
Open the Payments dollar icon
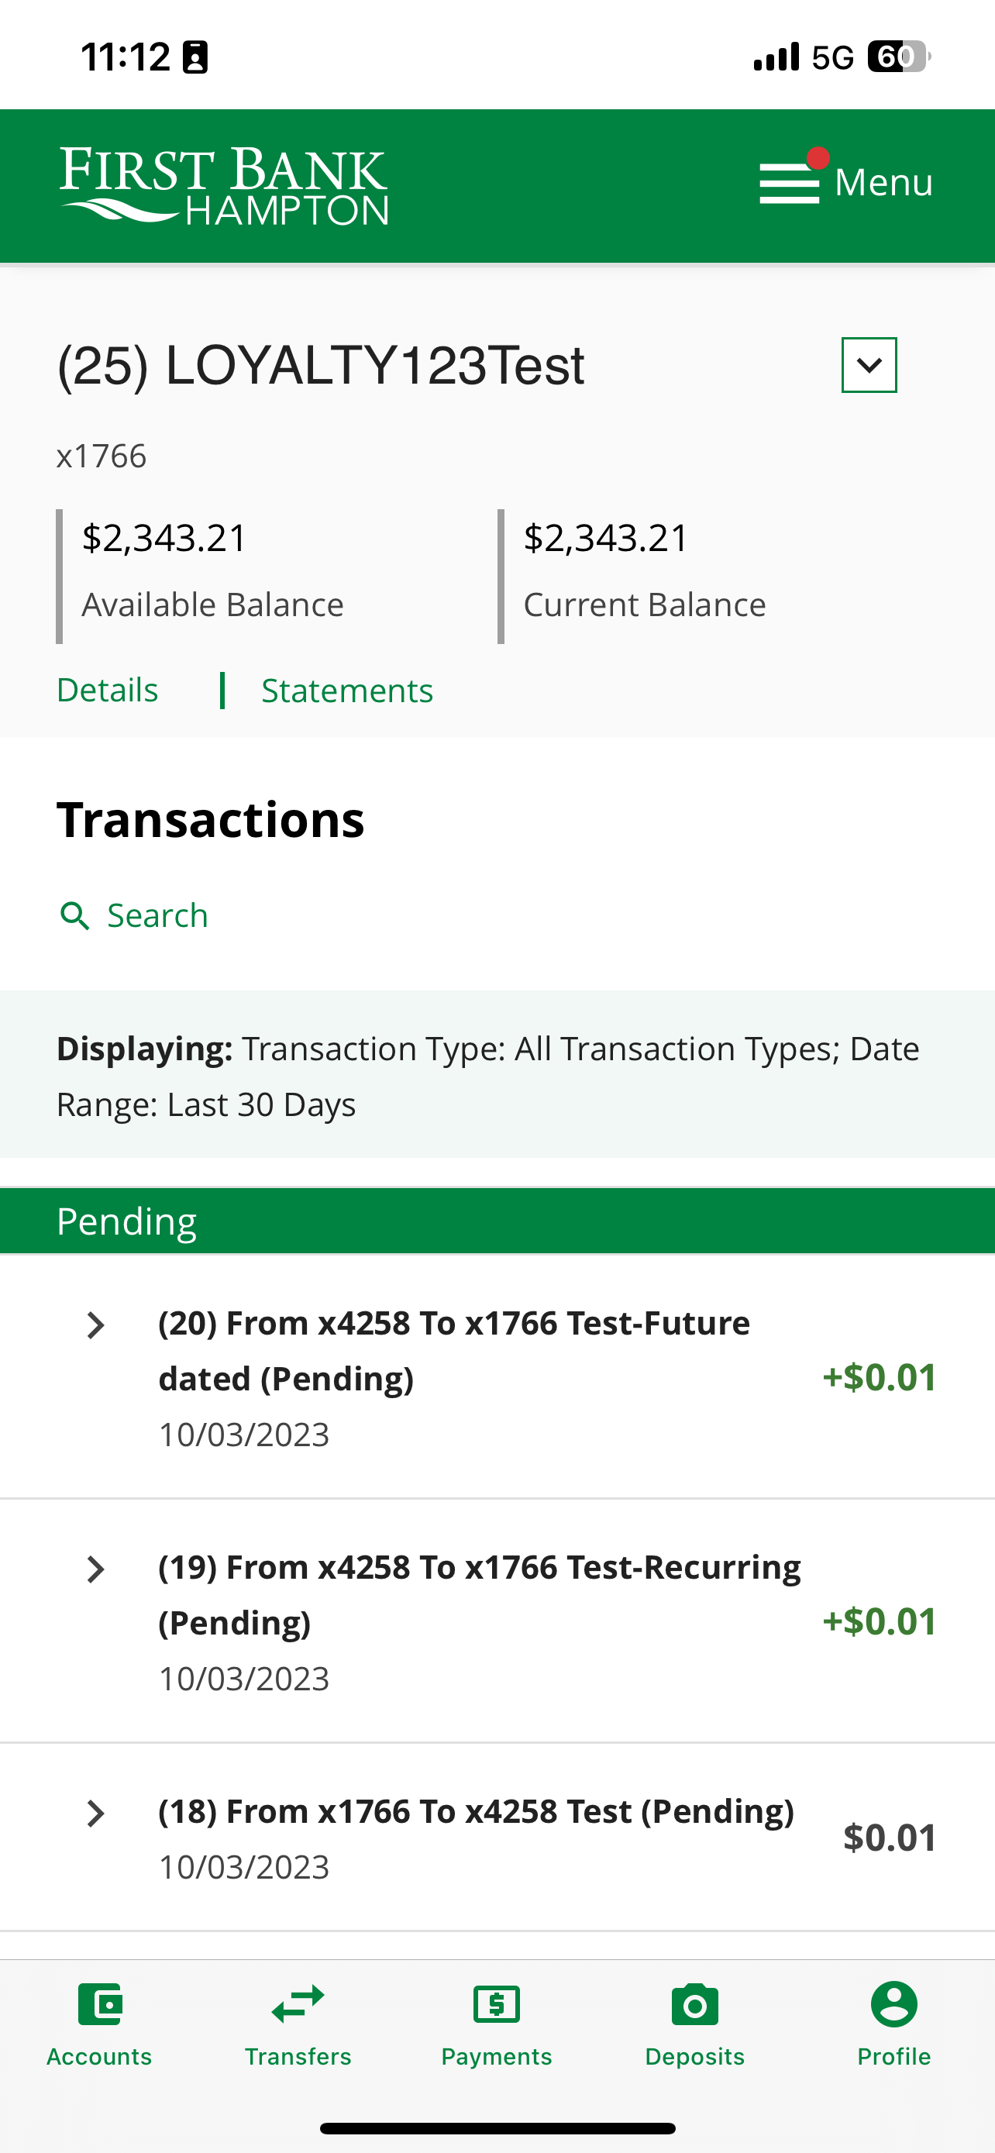click(x=496, y=2004)
